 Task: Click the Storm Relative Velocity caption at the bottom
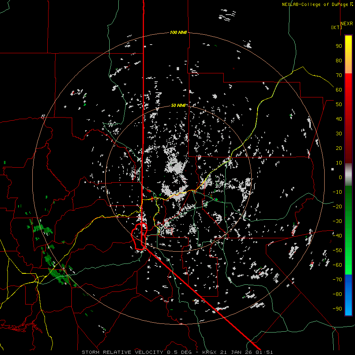(177, 352)
